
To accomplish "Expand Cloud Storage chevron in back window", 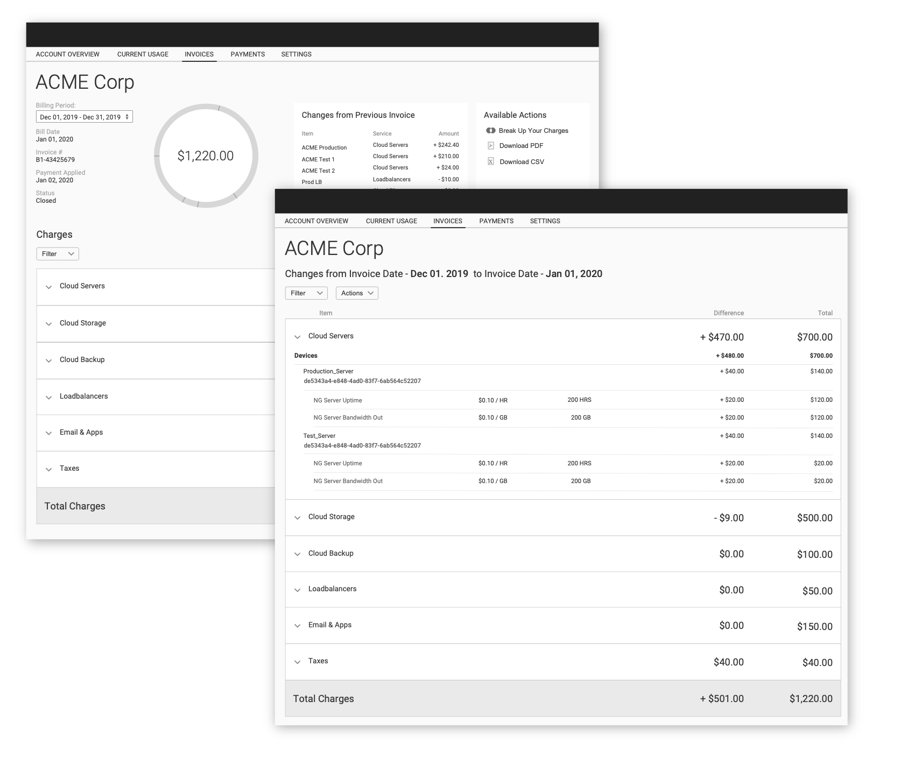I will point(48,324).
